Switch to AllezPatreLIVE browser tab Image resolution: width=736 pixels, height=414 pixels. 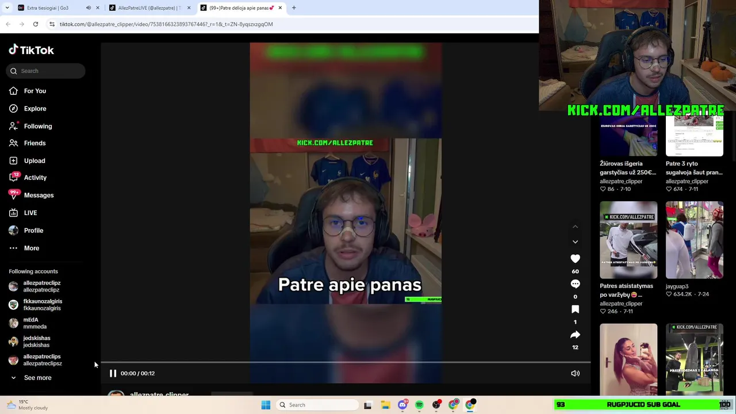click(149, 8)
